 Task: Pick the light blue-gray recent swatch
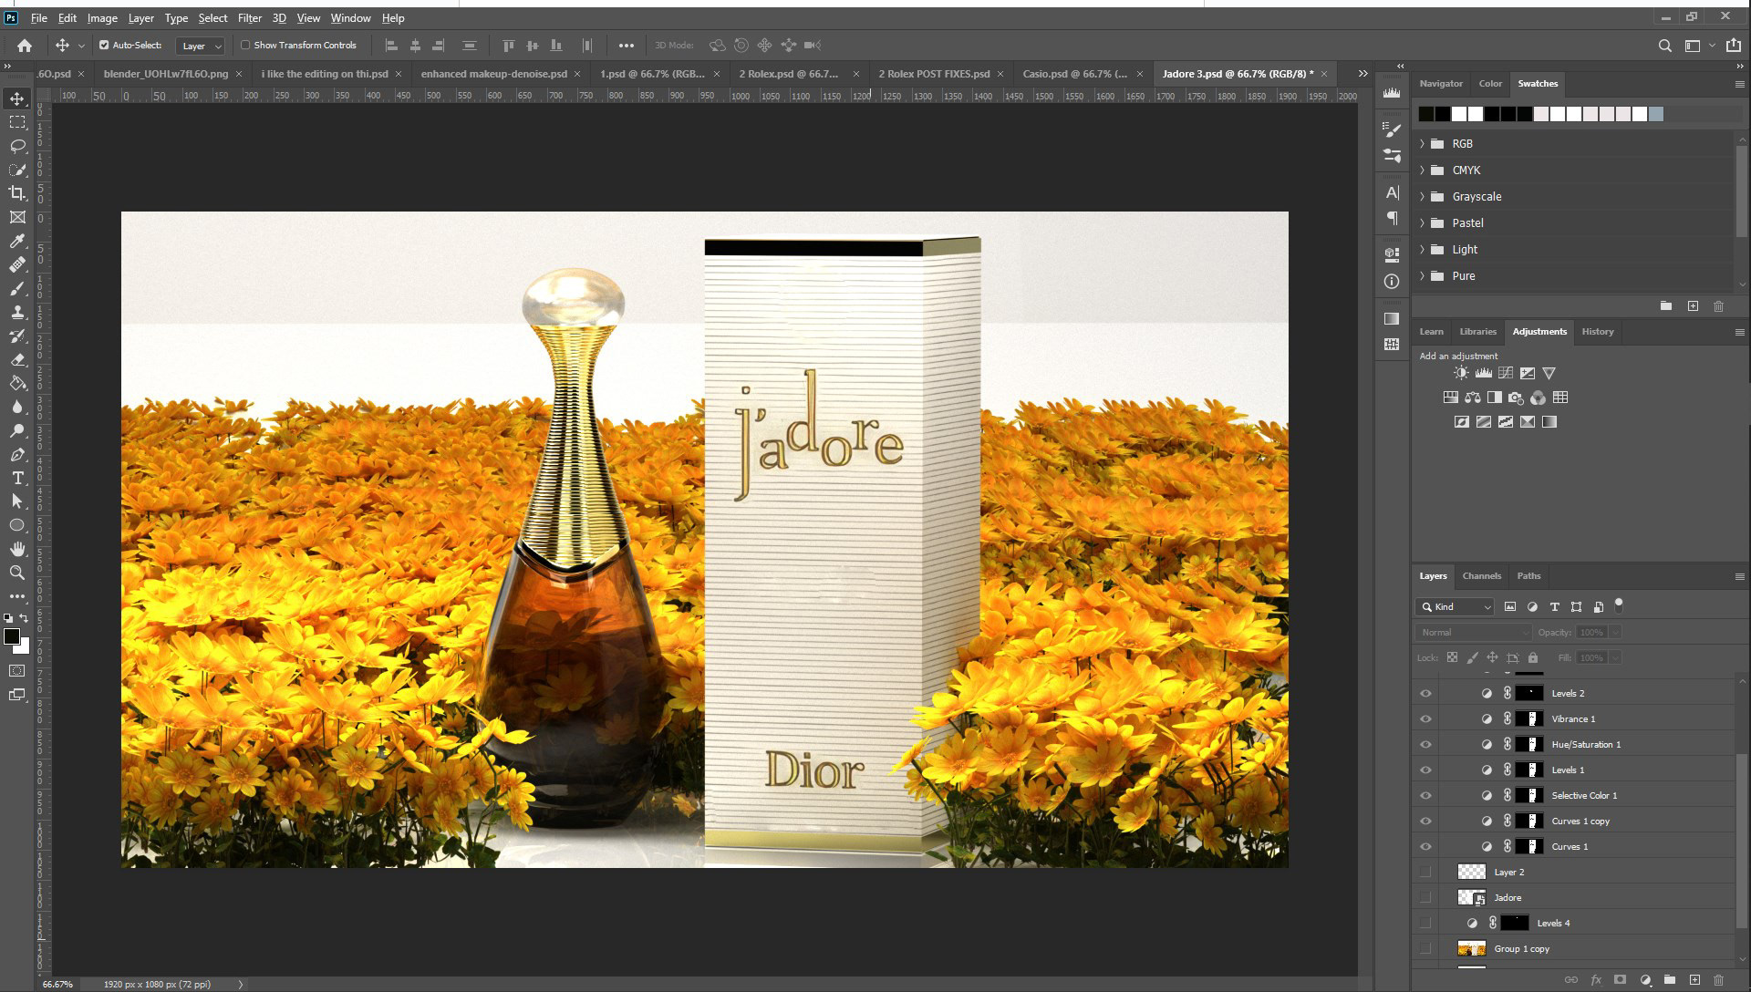(1656, 114)
